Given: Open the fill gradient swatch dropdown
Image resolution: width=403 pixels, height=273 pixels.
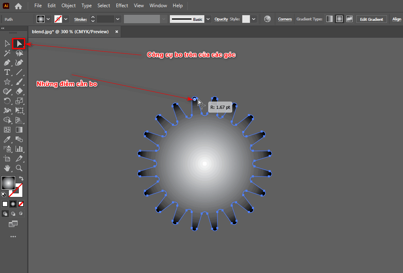Looking at the screenshot, I should (48, 19).
